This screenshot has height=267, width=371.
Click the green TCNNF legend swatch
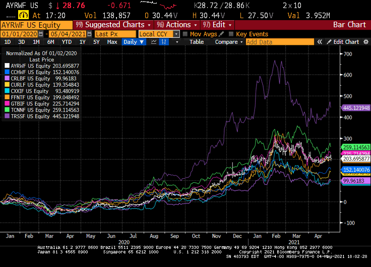[7, 110]
